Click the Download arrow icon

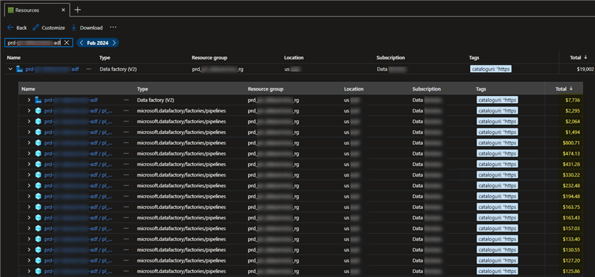point(74,28)
